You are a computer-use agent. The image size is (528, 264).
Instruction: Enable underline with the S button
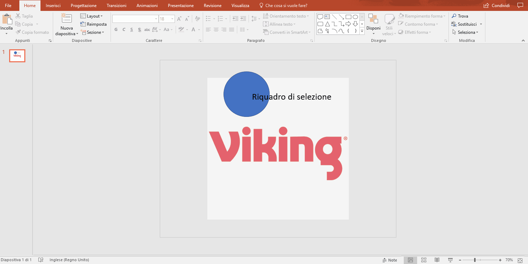(x=131, y=30)
